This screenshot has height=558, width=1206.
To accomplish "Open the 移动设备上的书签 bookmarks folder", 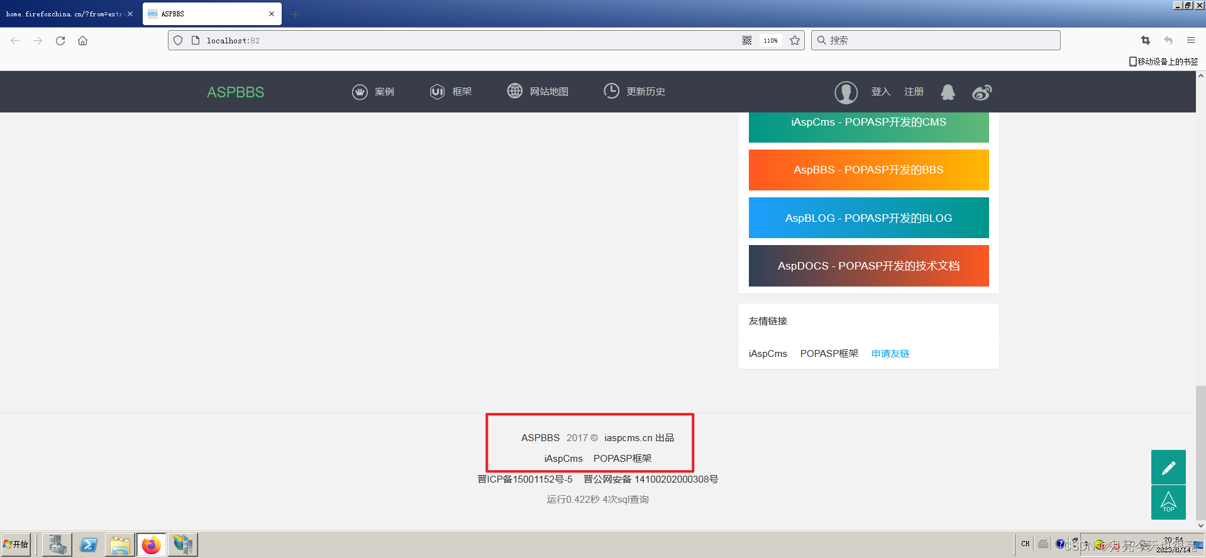I will [1163, 62].
